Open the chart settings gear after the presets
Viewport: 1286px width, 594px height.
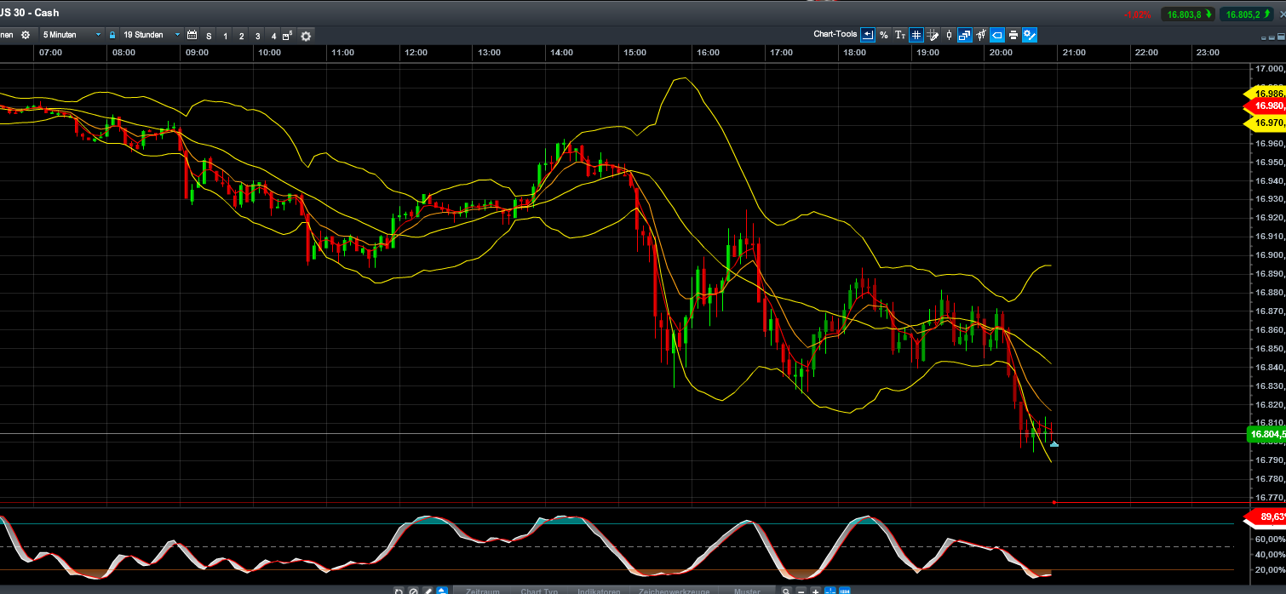click(306, 36)
